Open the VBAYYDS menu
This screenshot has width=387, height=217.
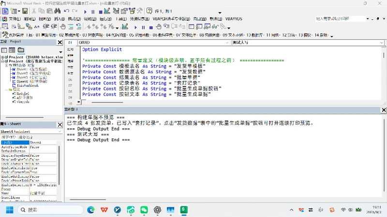click(x=234, y=19)
